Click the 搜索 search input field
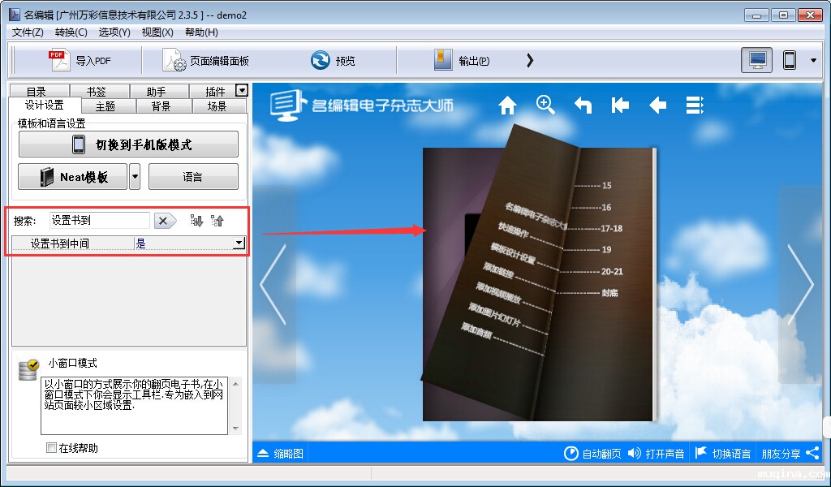This screenshot has height=487, width=831. (99, 220)
